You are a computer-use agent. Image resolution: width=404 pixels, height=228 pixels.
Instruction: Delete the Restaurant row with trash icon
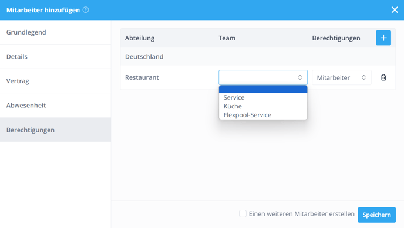click(383, 77)
